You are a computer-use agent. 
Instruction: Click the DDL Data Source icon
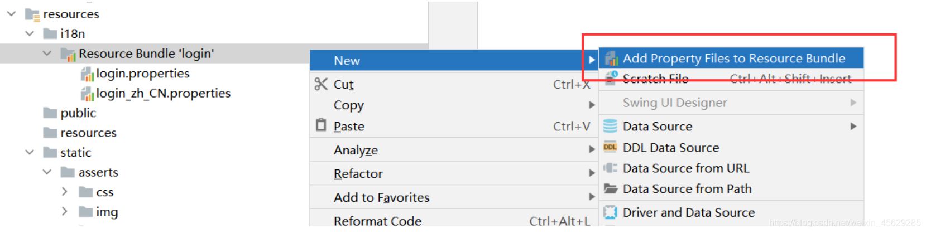coord(611,148)
